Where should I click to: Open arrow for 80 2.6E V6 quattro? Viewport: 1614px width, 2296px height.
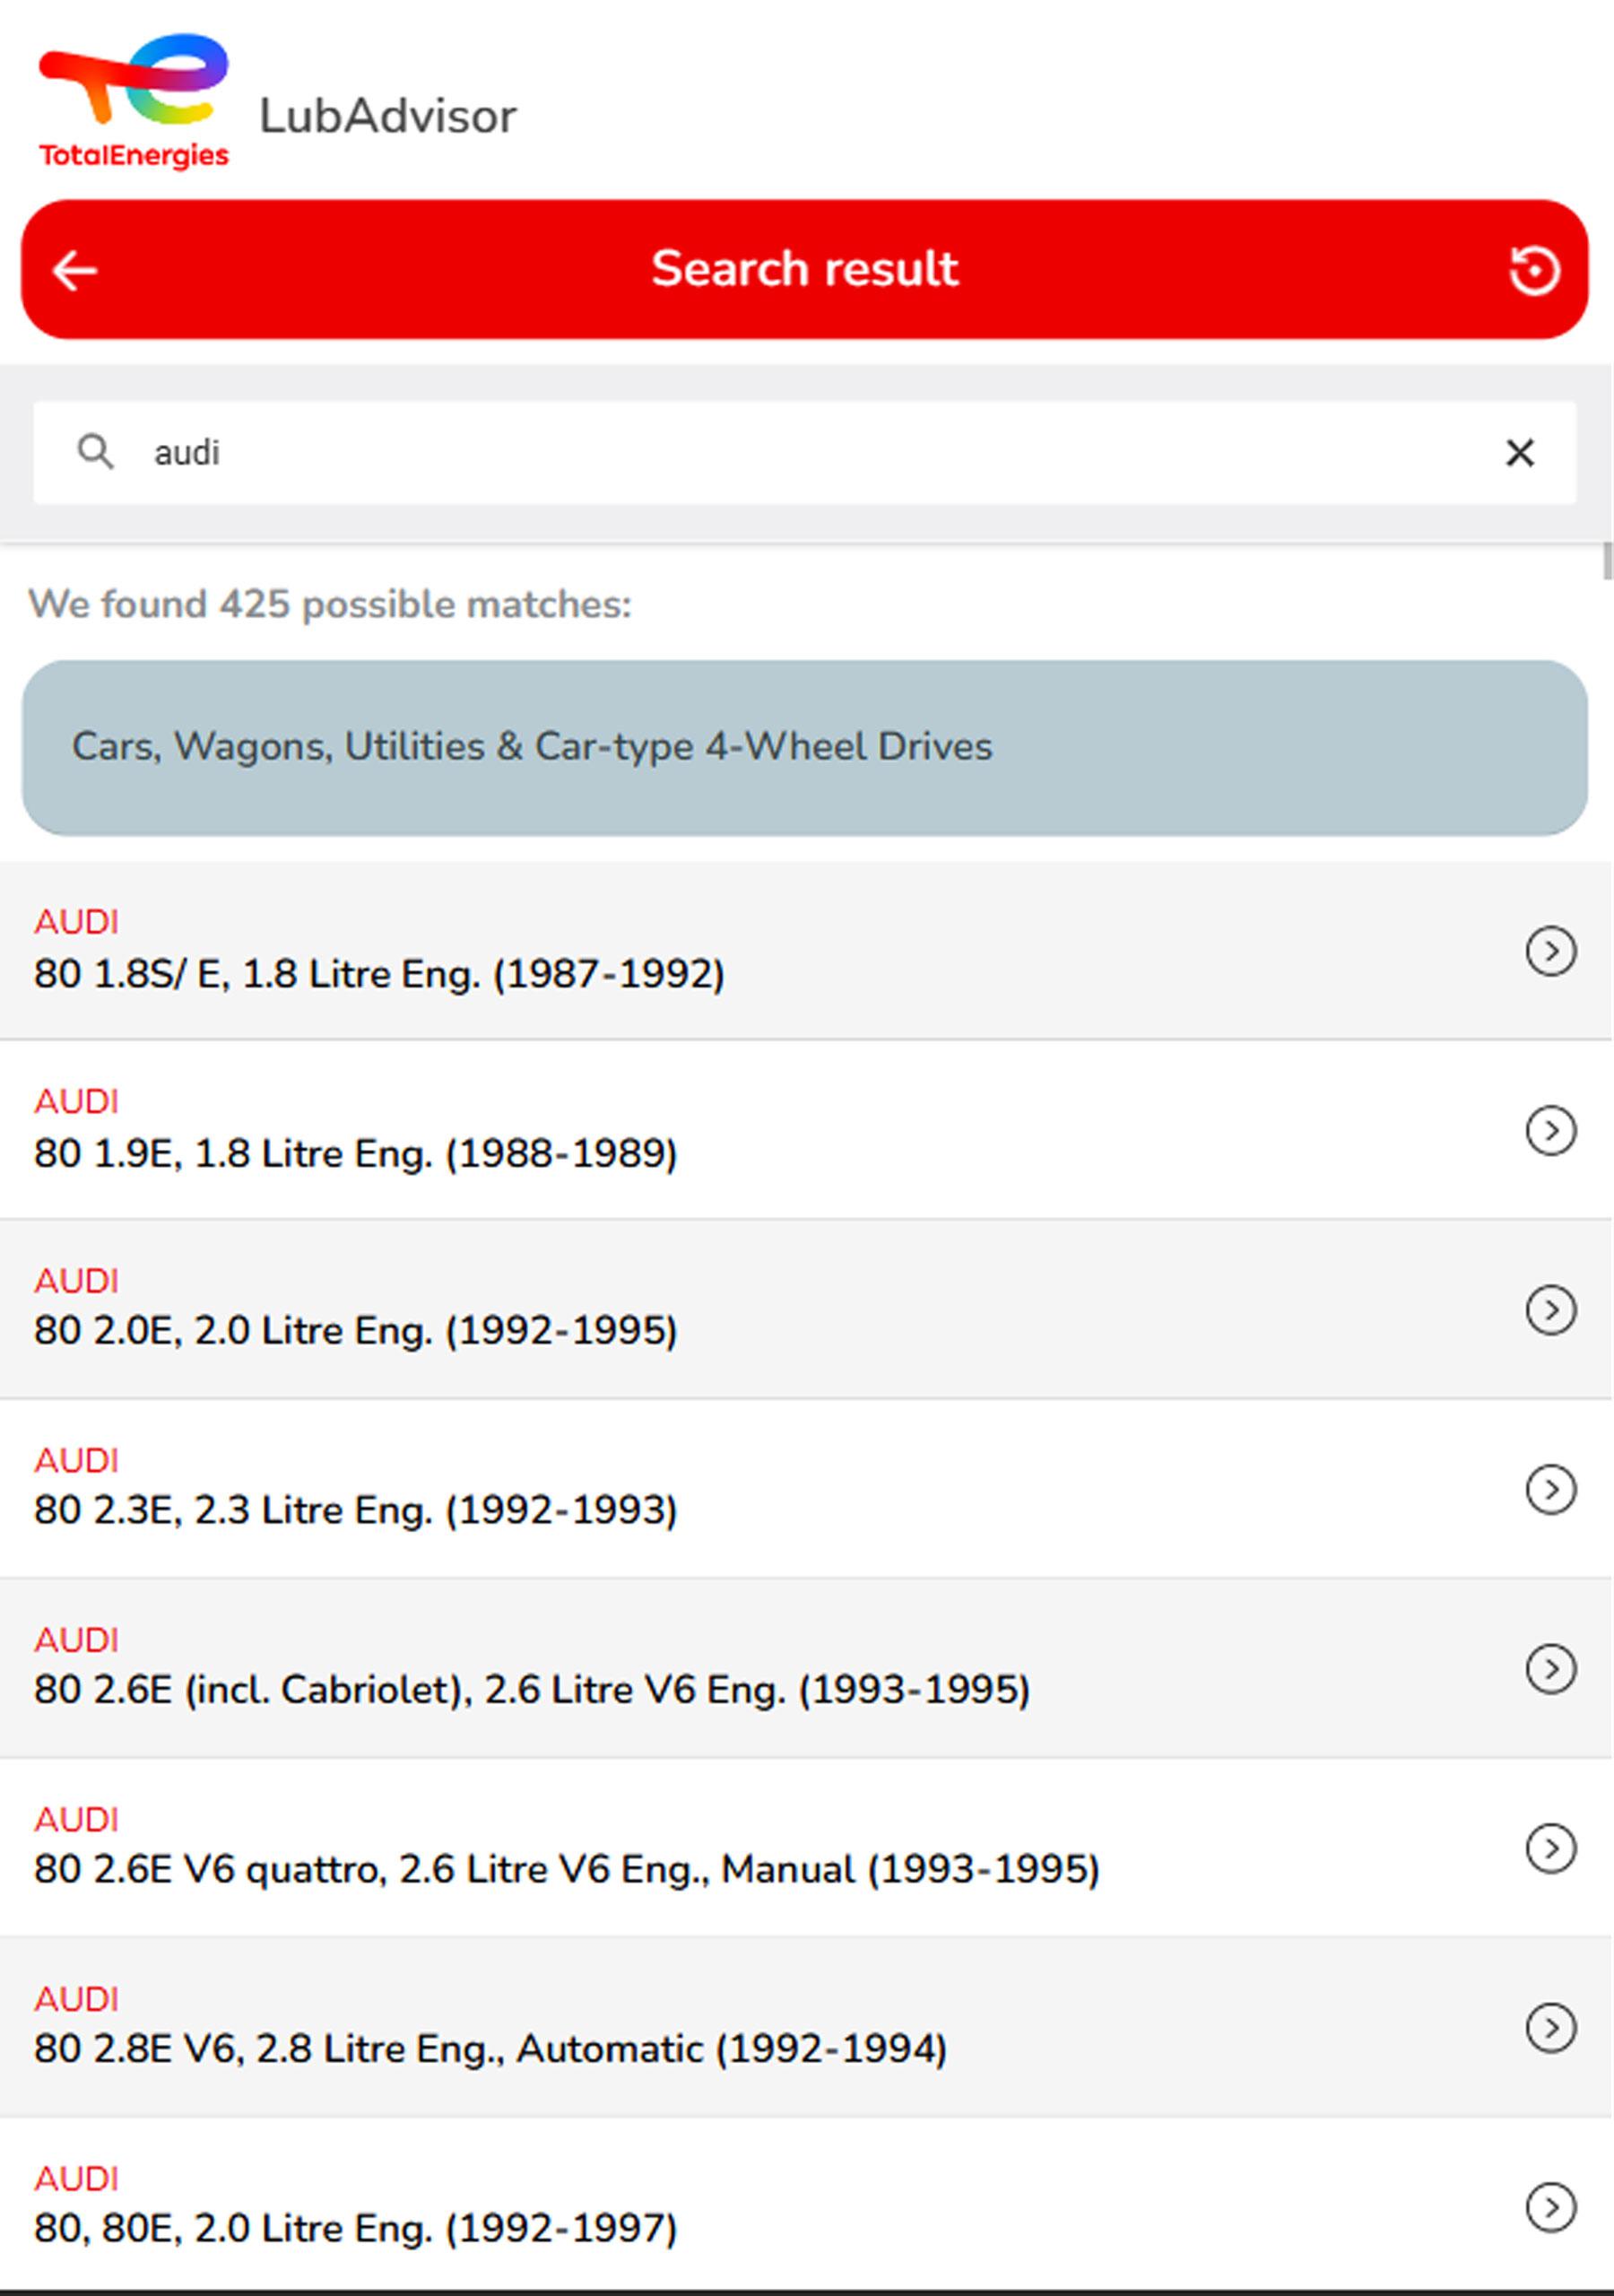click(x=1551, y=1848)
